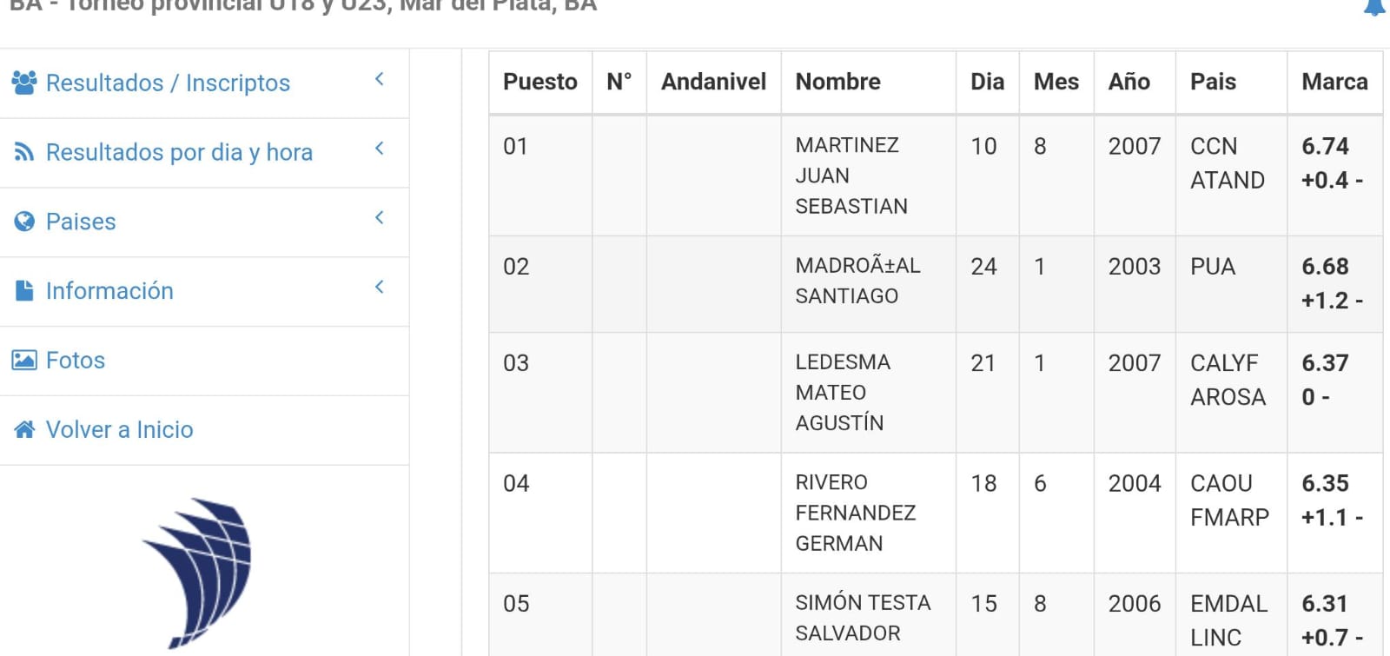Open the Fotos menu item

204,361
